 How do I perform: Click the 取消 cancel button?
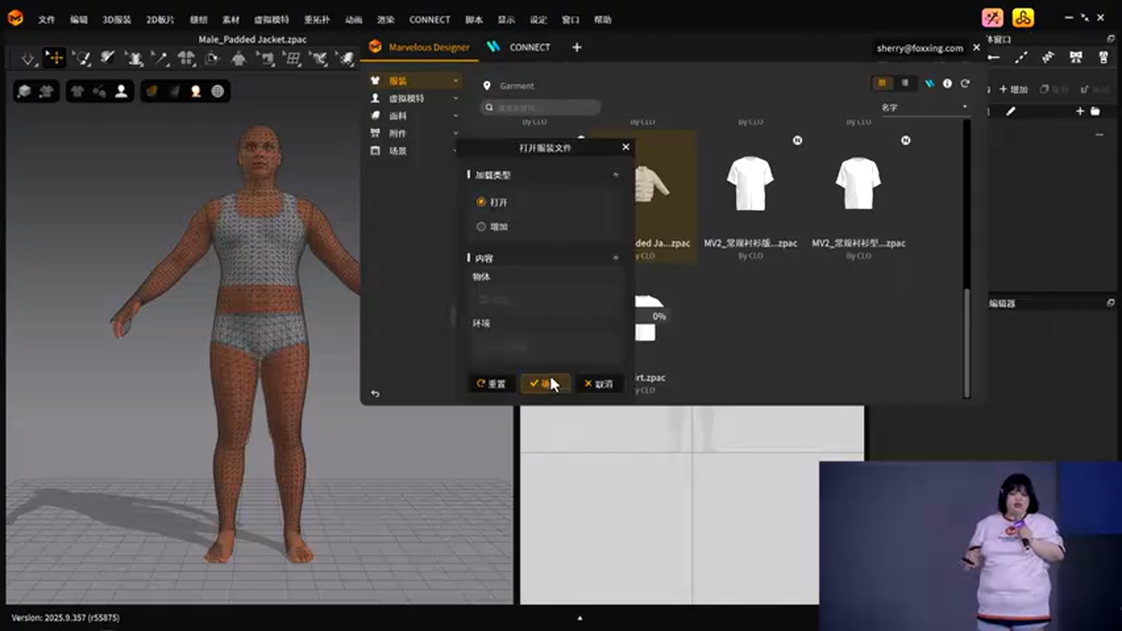599,384
